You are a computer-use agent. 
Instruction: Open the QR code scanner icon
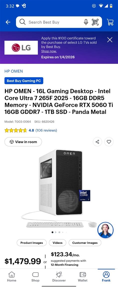(95, 22)
